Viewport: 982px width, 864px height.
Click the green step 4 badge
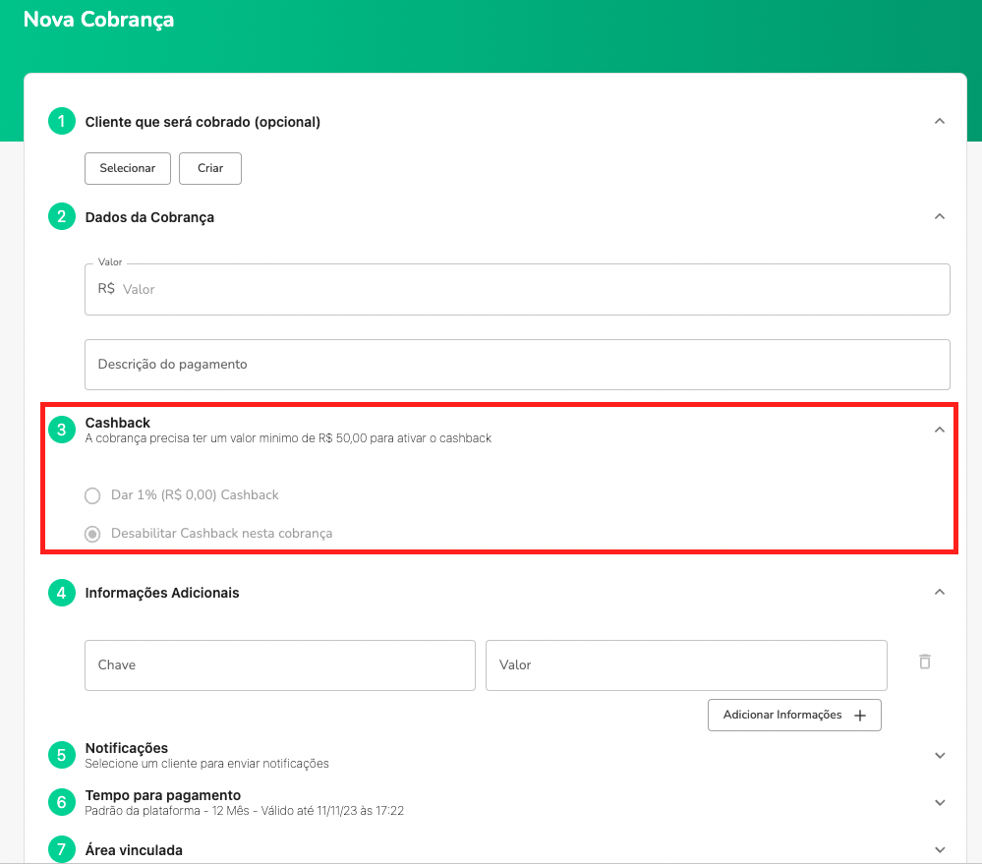(x=61, y=592)
